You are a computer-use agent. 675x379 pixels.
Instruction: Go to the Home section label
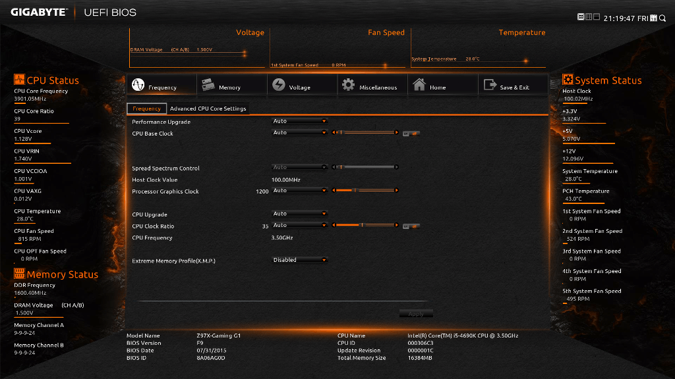[x=438, y=88]
